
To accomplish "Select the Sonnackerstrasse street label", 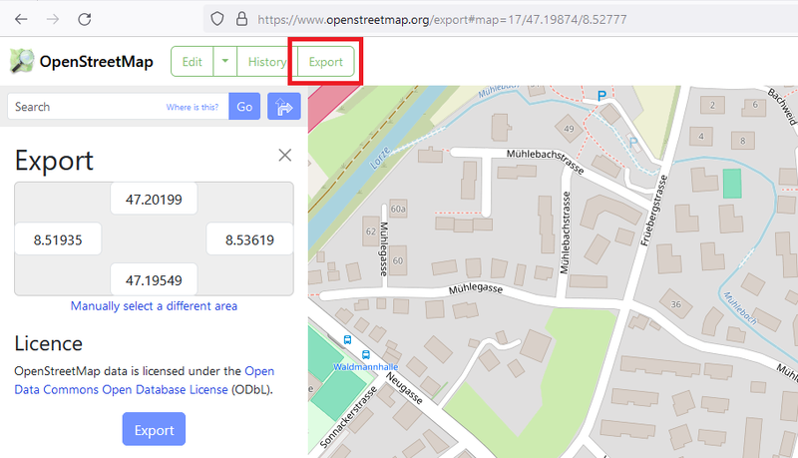I will 348,417.
